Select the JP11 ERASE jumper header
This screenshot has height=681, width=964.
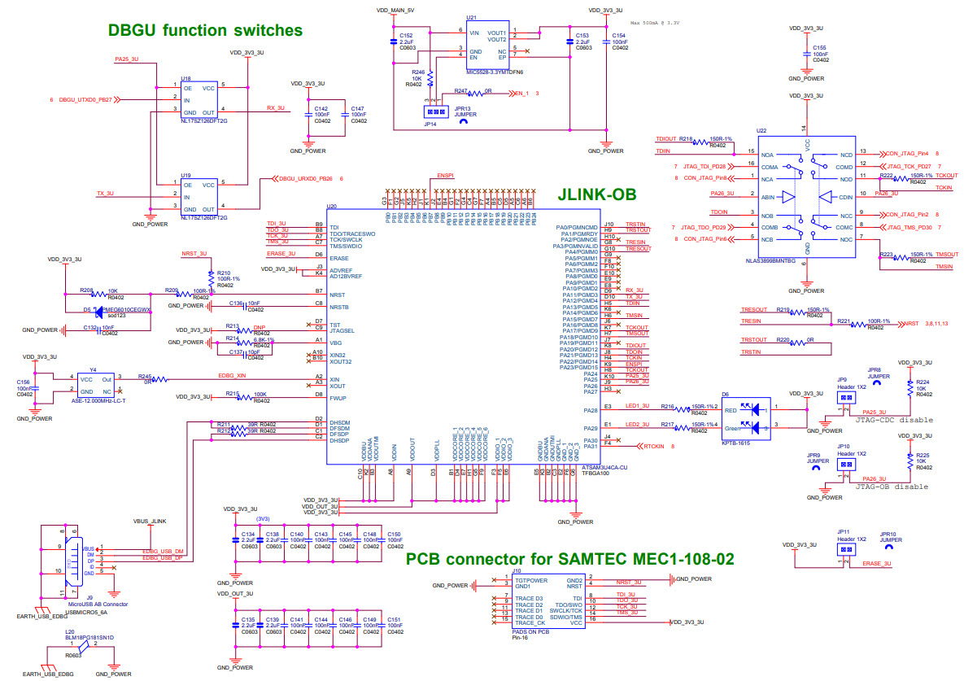click(846, 549)
